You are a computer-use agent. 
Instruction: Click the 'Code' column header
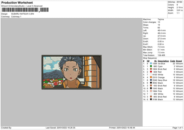pyautogui.click(x=173, y=61)
